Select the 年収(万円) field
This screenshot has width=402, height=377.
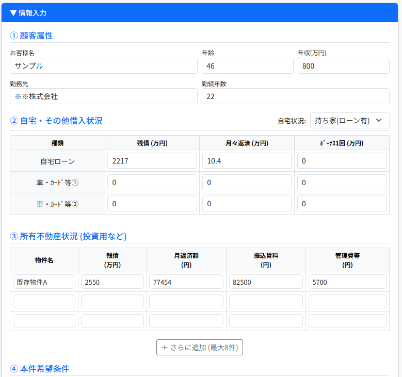click(343, 66)
